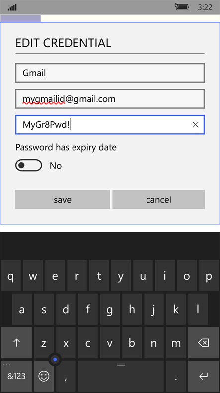The width and height of the screenshot is (220, 393).
Task: Save the edited credential
Action: pos(63,199)
